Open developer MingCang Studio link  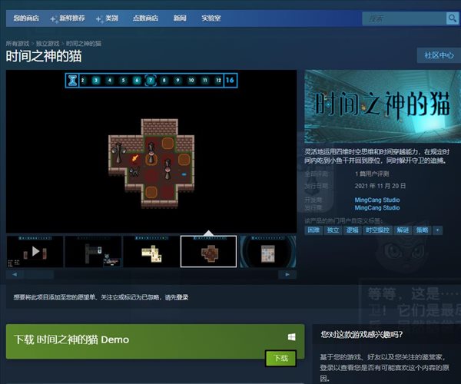[377, 200]
